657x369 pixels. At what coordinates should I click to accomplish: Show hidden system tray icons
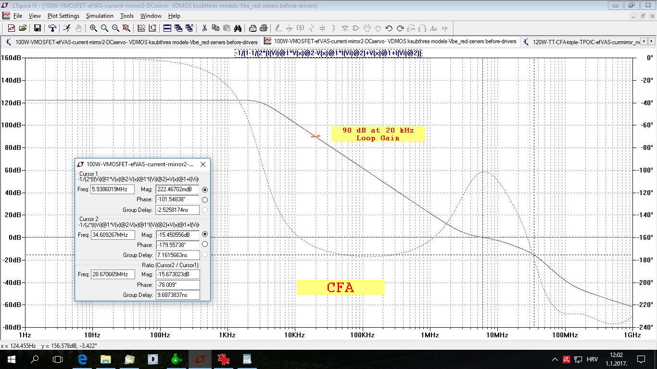[555, 359]
